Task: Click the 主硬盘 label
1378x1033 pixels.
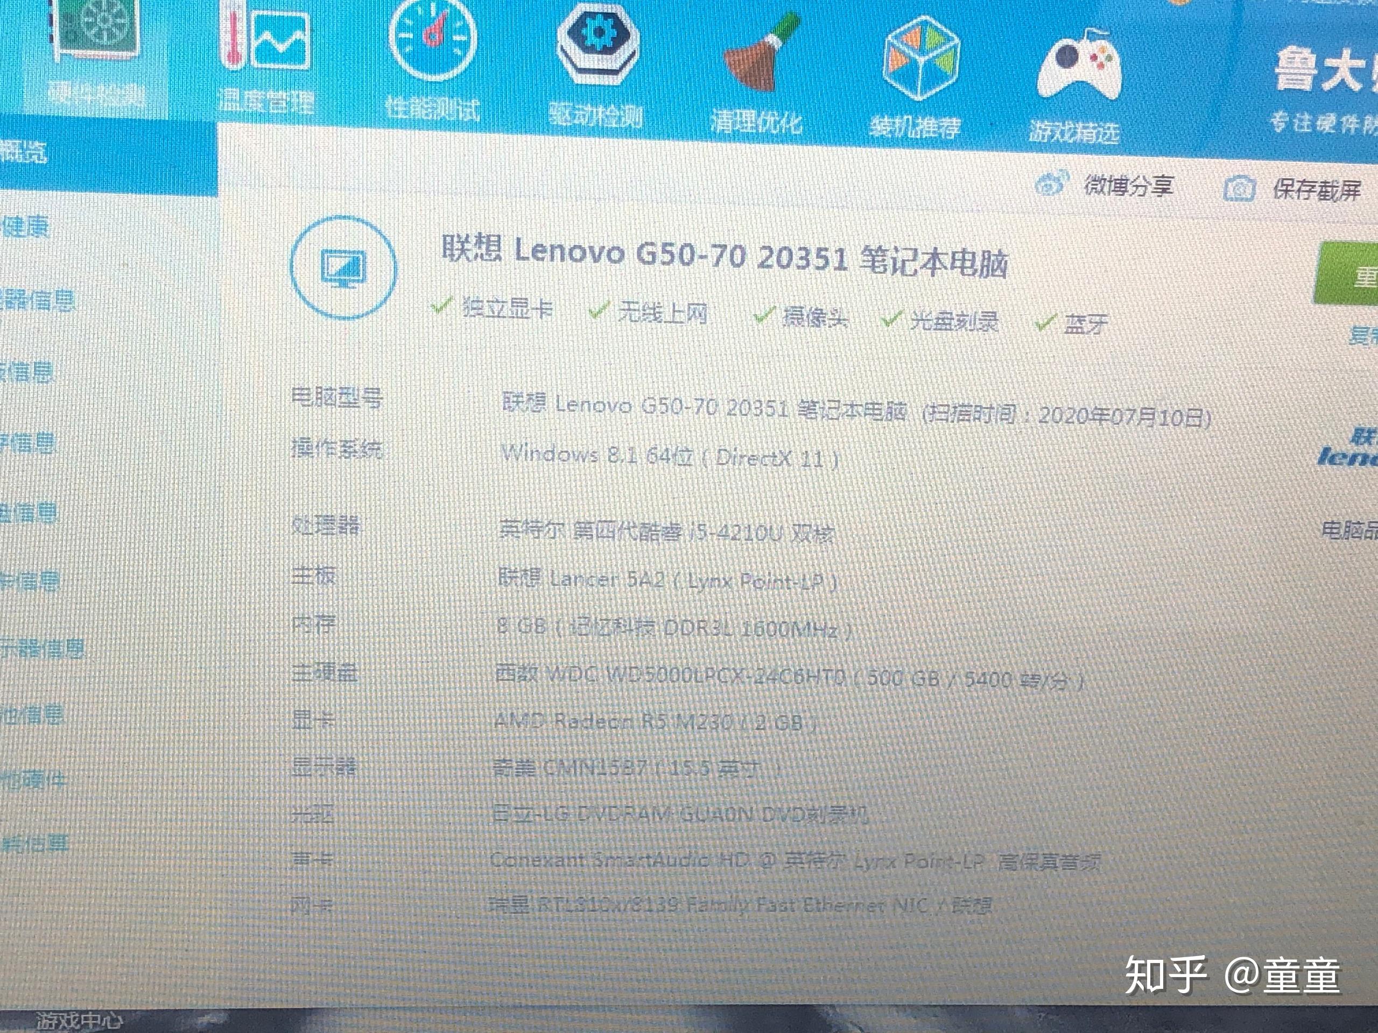Action: 325,673
